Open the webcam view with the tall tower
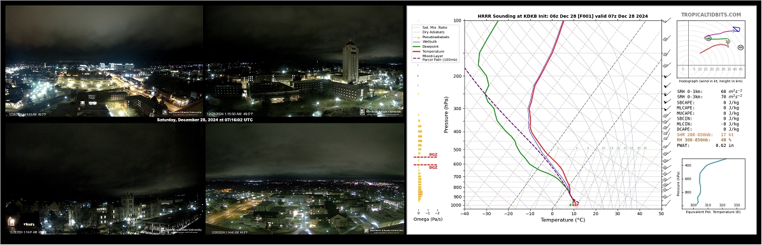This screenshot has width=762, height=245. pyautogui.click(x=305, y=60)
